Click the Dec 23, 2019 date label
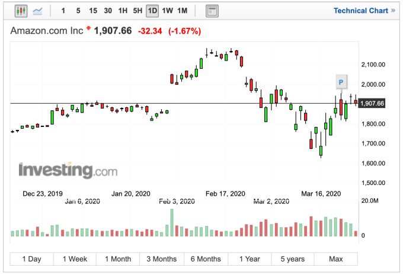Screen dimensions: 403x274 coord(43,193)
